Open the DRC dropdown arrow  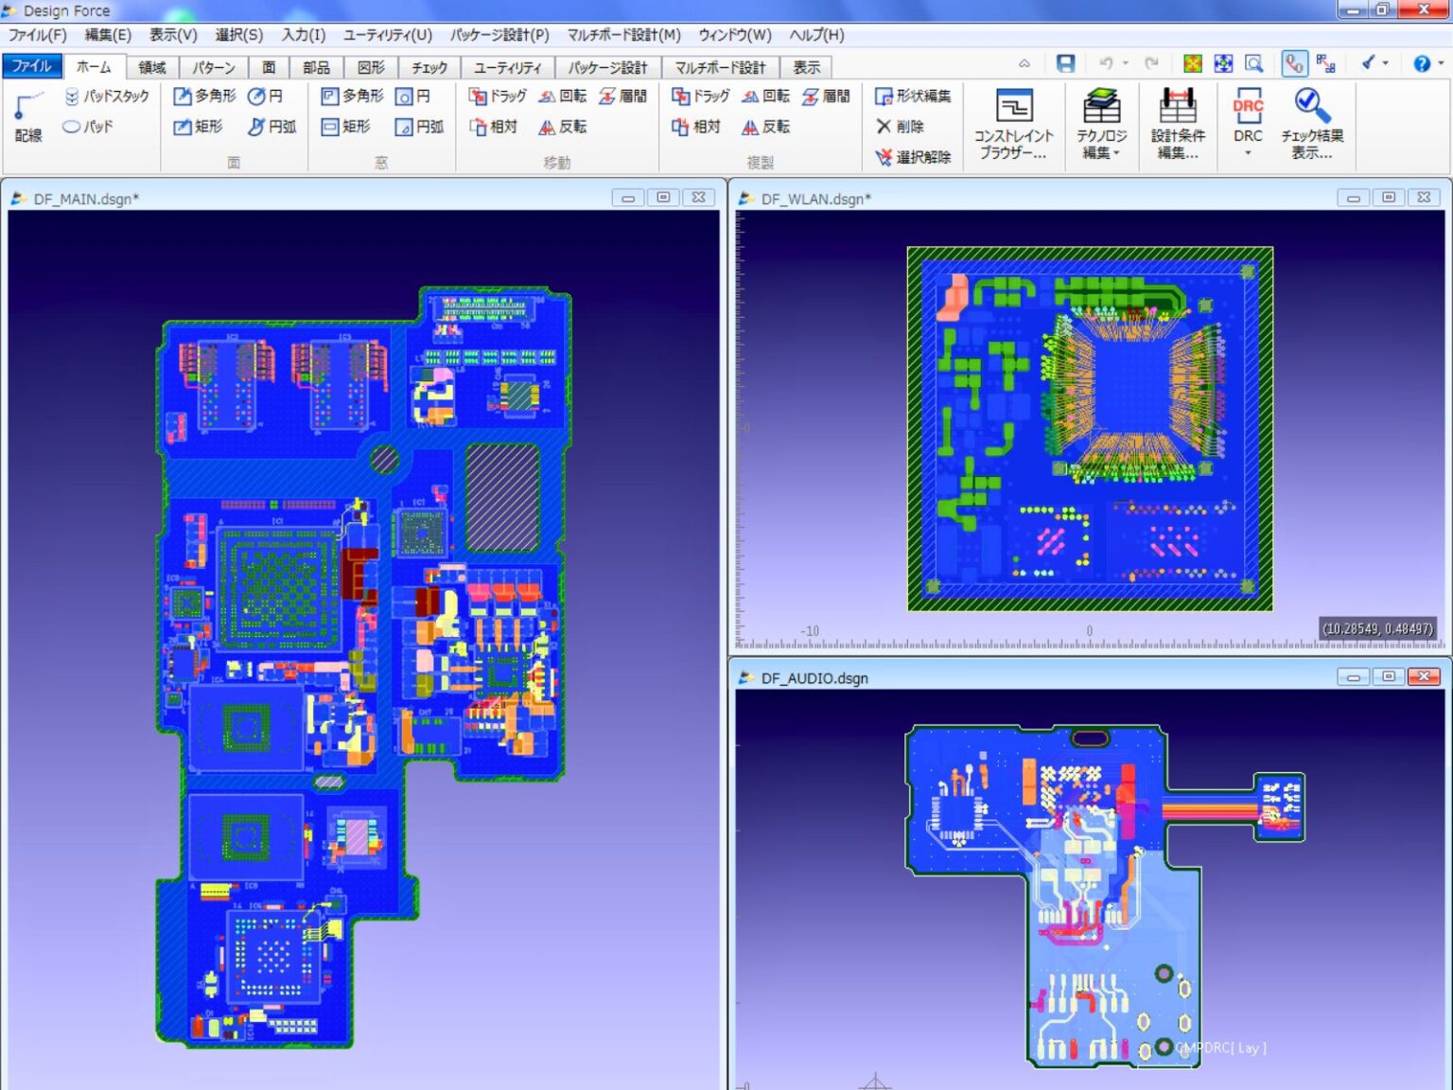point(1248,152)
